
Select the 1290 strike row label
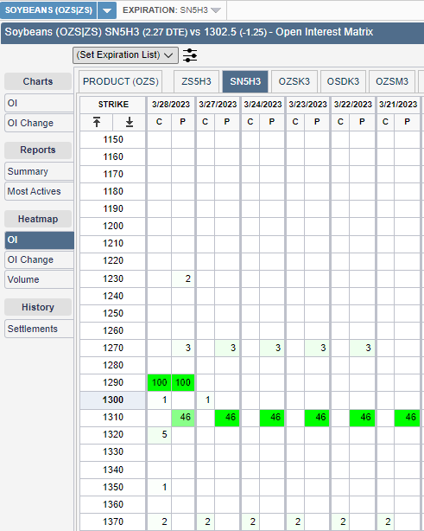113,382
